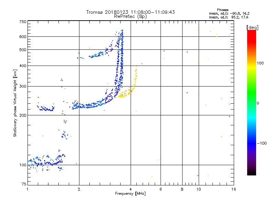Click the x-axis tick label '1'
The image size is (275, 206).
point(27,189)
